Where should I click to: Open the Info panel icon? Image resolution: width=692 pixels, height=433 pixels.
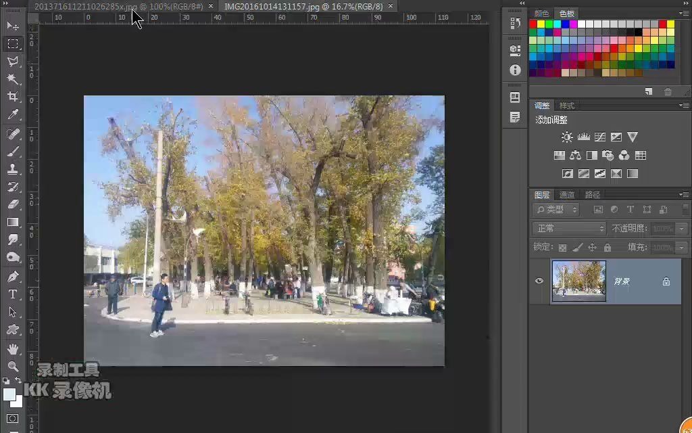pos(514,70)
